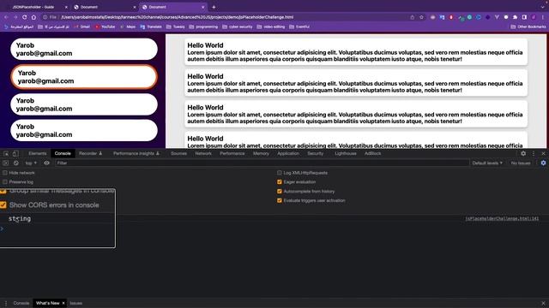
Task: Close the DevTools bottom drawer
Action: tap(543, 303)
